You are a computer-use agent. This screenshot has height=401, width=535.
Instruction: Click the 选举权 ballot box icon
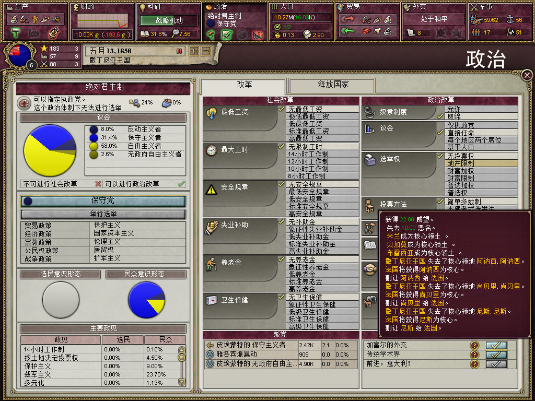click(x=370, y=159)
